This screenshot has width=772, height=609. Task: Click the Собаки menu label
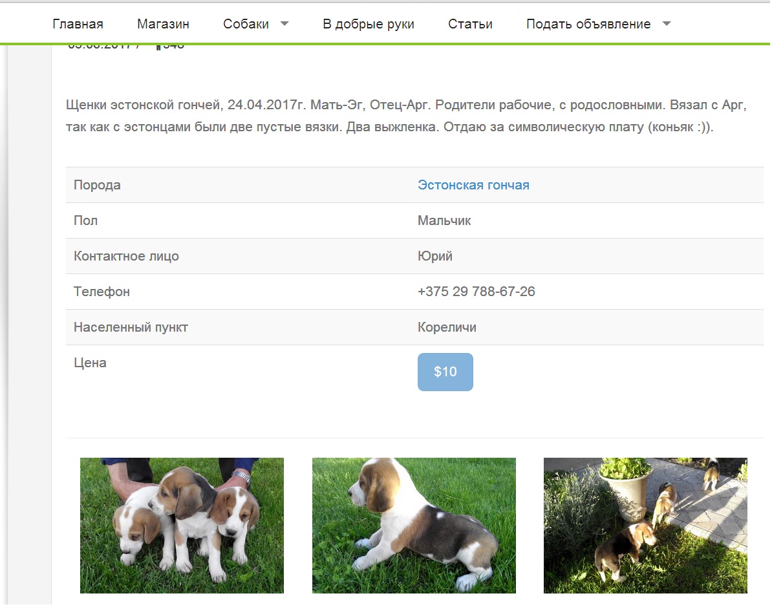(246, 24)
